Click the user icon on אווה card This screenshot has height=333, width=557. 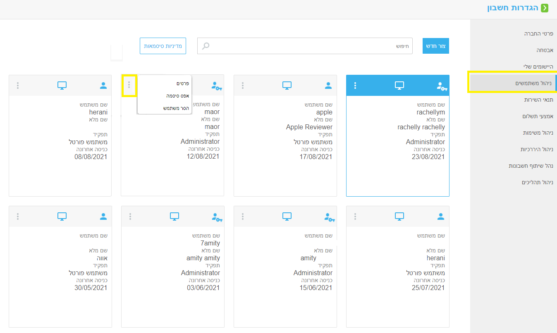coord(103,216)
